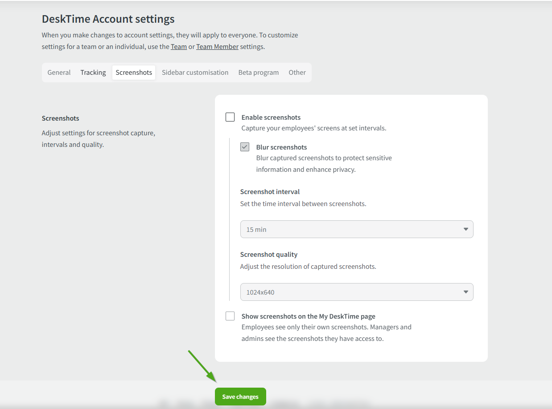
Task: Open the Screenshot interval dropdown
Action: click(356, 229)
